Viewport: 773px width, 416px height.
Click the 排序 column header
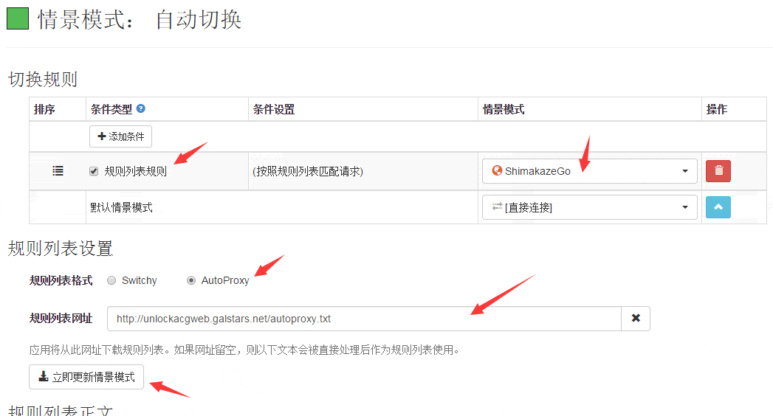point(44,109)
